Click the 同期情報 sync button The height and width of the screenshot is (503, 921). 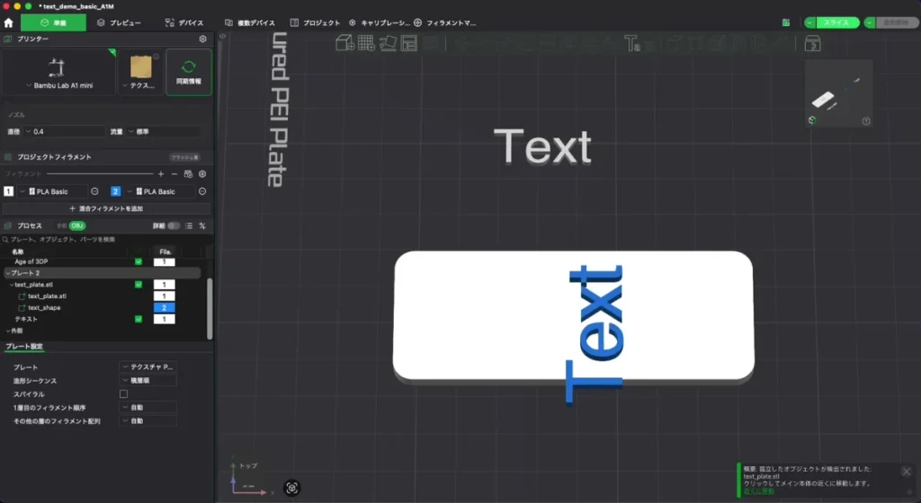pos(189,72)
